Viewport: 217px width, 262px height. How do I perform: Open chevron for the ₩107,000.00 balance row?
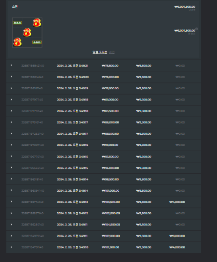click(11, 236)
